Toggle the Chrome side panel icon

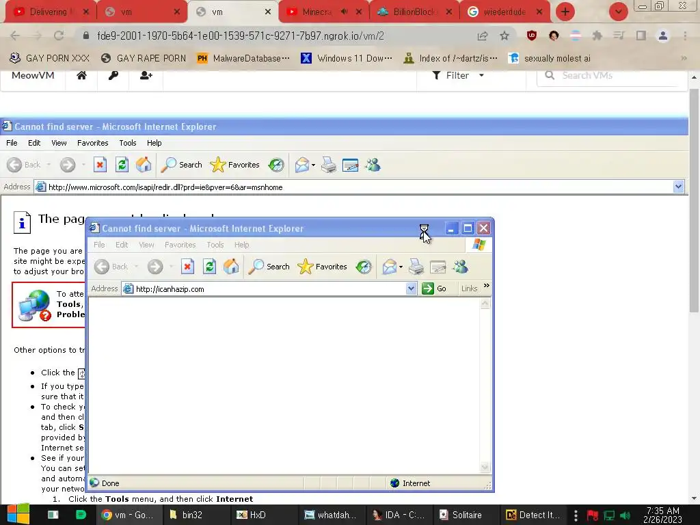click(x=641, y=36)
